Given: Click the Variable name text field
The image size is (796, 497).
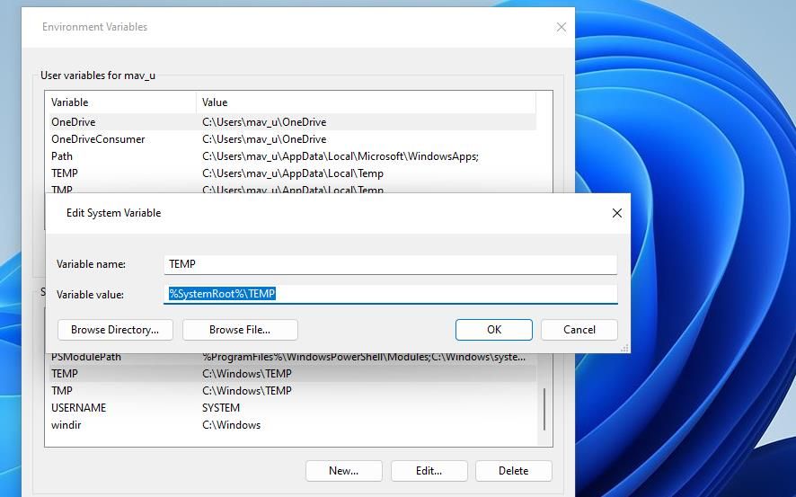Looking at the screenshot, I should 391,264.
